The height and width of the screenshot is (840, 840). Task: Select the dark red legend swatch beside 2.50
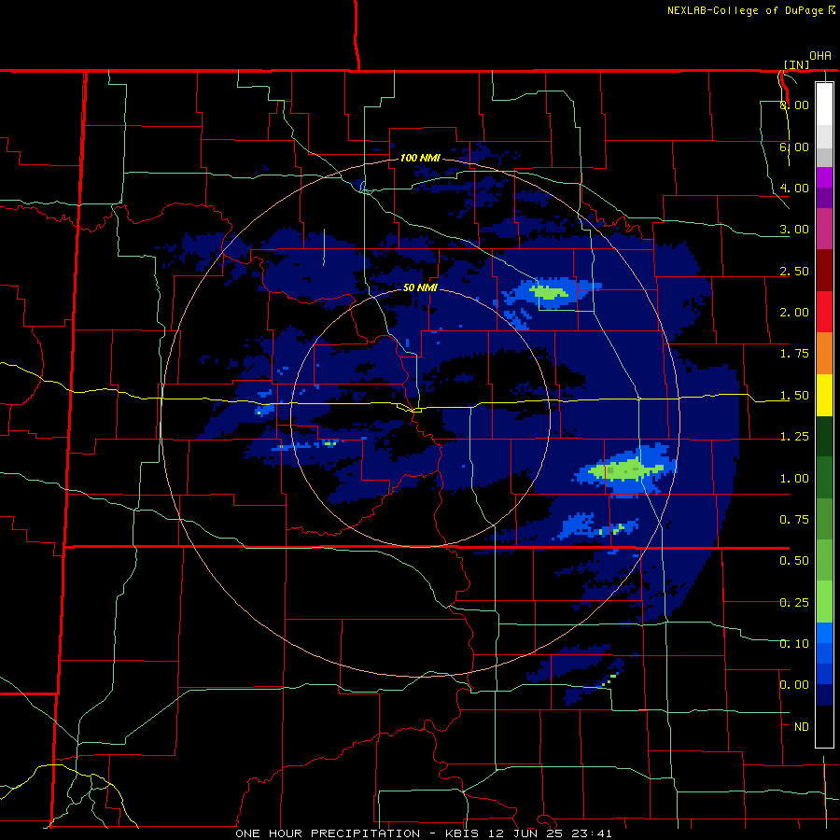click(824, 271)
